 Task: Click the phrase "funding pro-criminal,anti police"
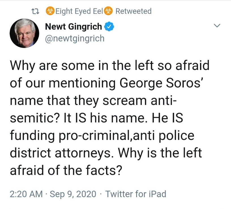[x=102, y=136]
